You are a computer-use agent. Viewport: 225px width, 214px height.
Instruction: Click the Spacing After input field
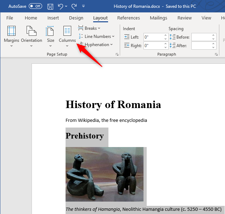point(202,46)
